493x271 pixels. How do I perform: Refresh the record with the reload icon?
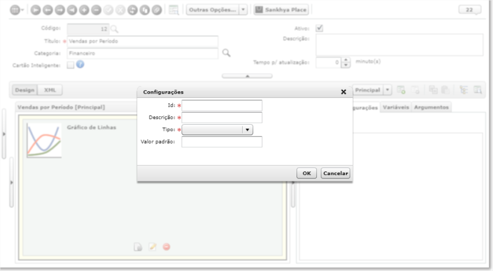(x=132, y=10)
